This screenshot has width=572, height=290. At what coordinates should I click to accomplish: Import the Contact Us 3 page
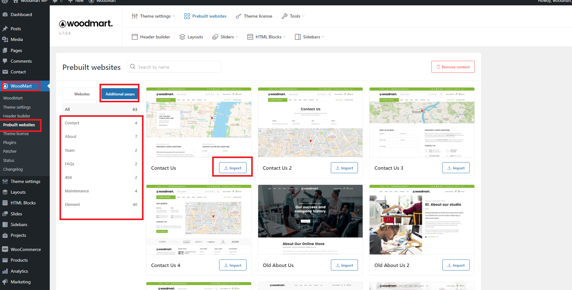click(x=456, y=168)
